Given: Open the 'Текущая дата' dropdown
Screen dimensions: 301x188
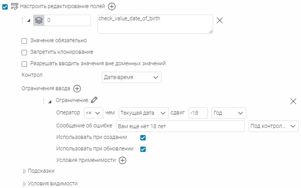Looking at the screenshot, I should (x=143, y=113).
